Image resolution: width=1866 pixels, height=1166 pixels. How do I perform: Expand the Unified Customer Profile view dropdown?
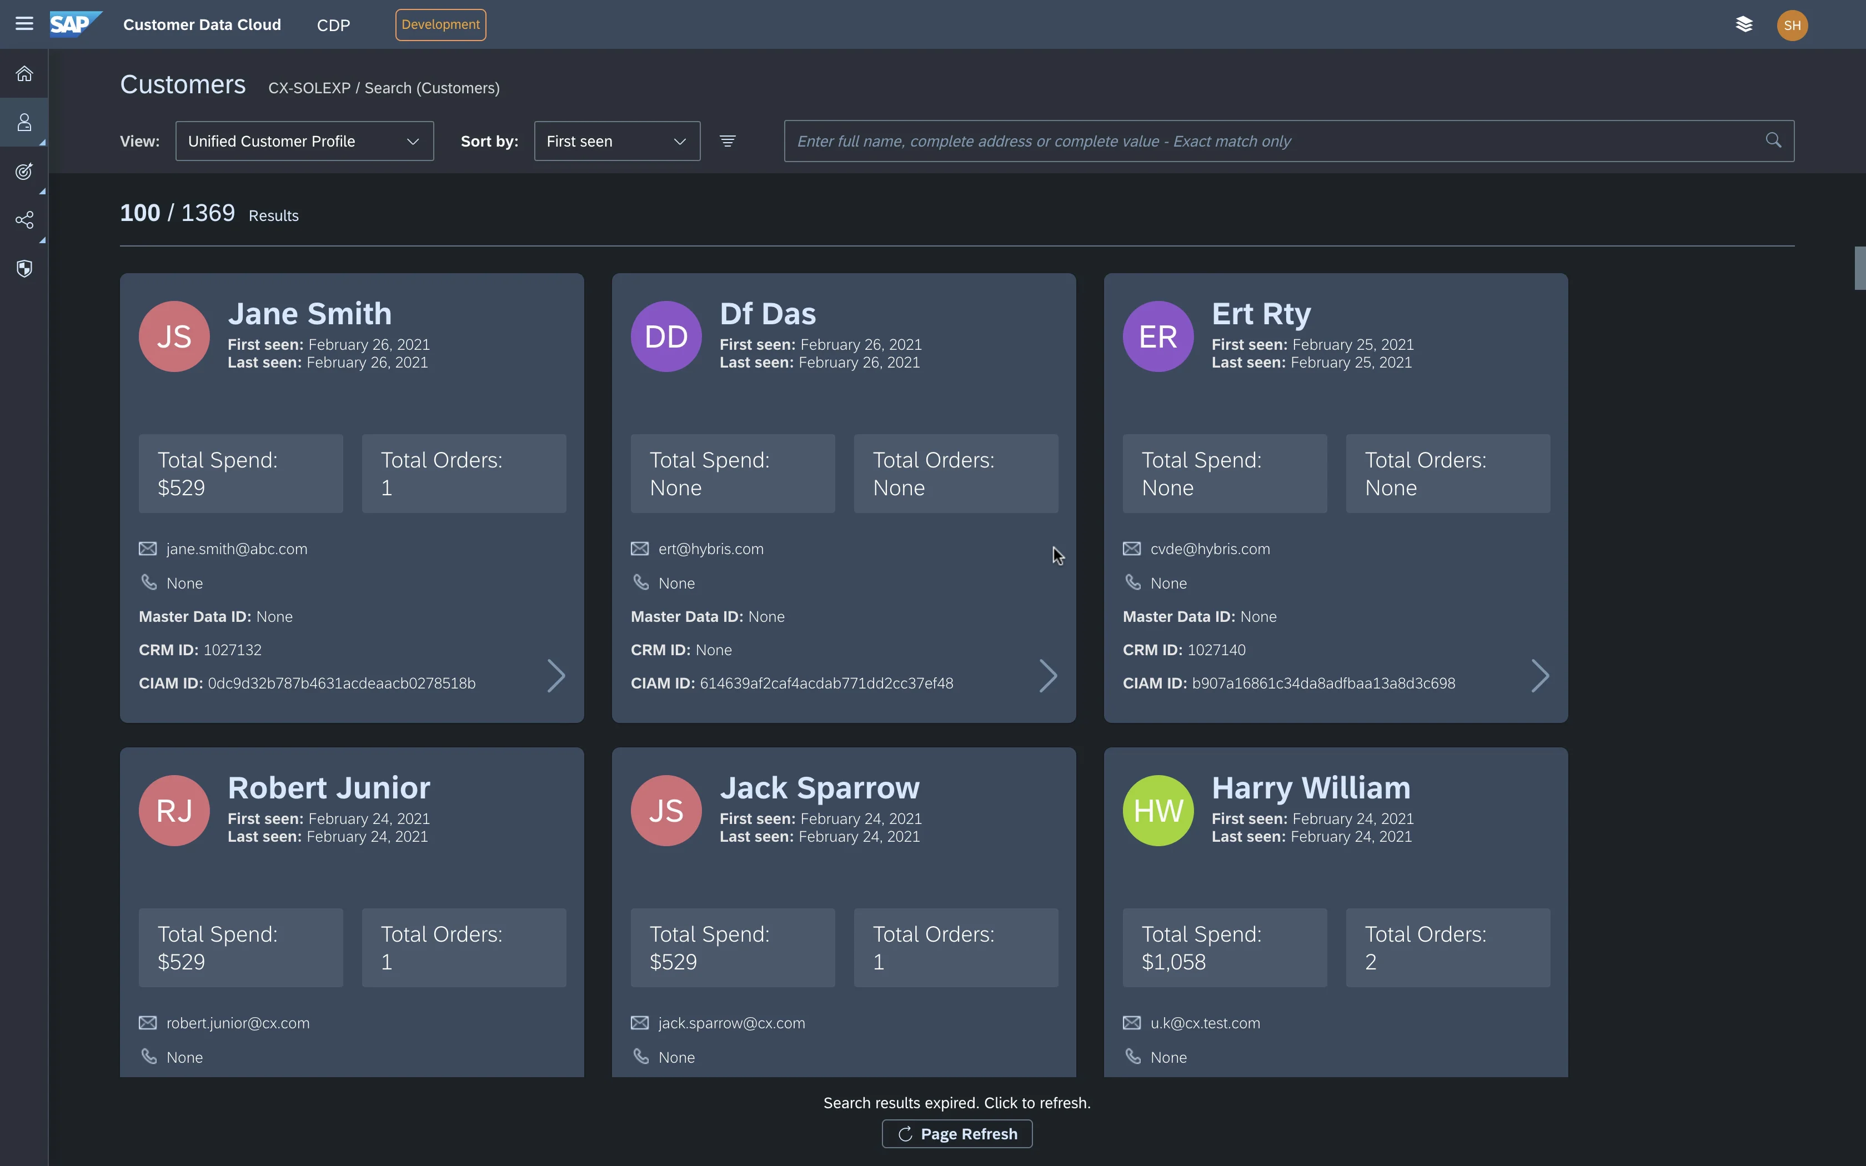point(304,141)
